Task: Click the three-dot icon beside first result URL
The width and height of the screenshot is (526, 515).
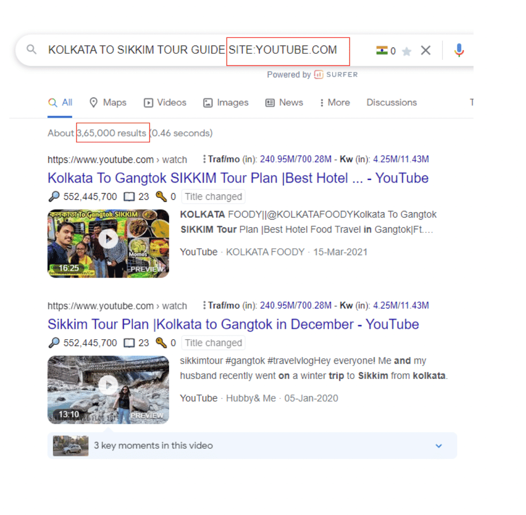Action: (x=204, y=159)
